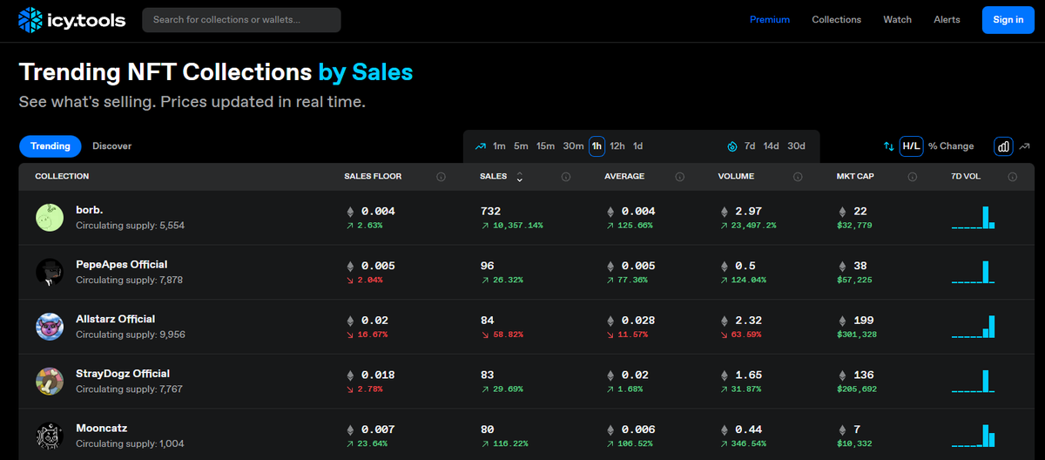1045x460 pixels.
Task: Select the bar chart view icon
Action: (x=1003, y=146)
